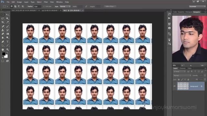Click swap width and height arrows
Screen dimensions: 207x116
(x=86, y=6)
